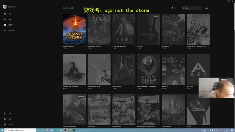Click the Windows taskbar search box
Screen dimensions: 235x132
[x=20, y=130]
